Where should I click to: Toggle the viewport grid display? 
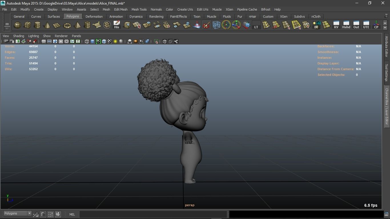click(x=44, y=42)
